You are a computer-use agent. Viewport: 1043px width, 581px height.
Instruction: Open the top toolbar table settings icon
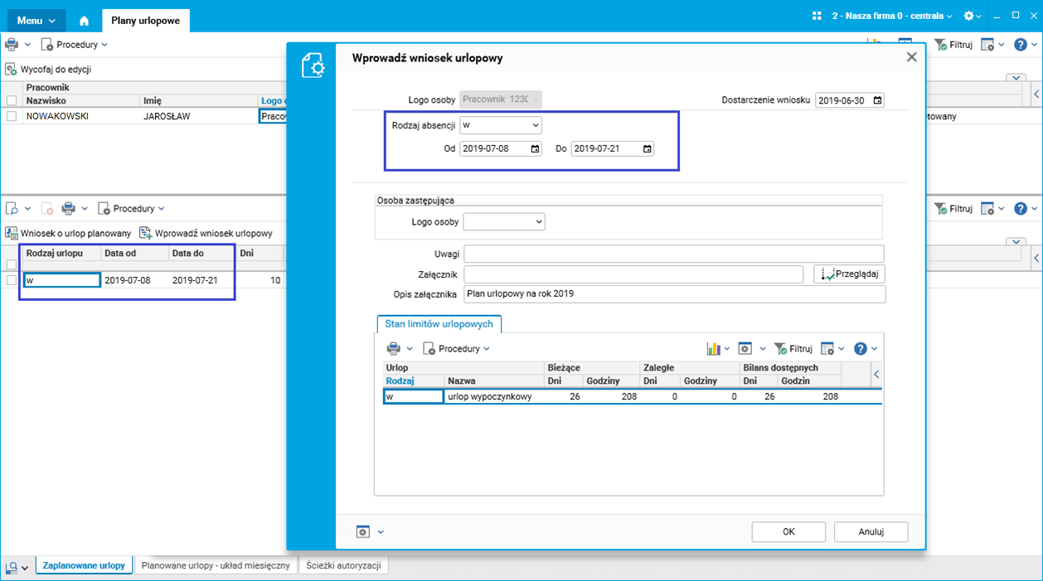tap(987, 45)
